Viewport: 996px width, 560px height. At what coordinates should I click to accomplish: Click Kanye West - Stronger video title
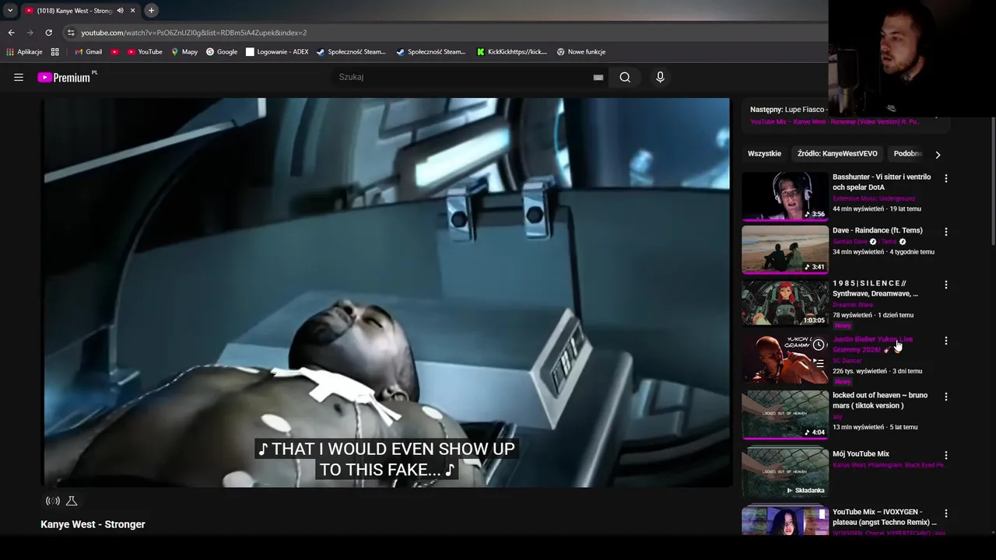point(93,524)
